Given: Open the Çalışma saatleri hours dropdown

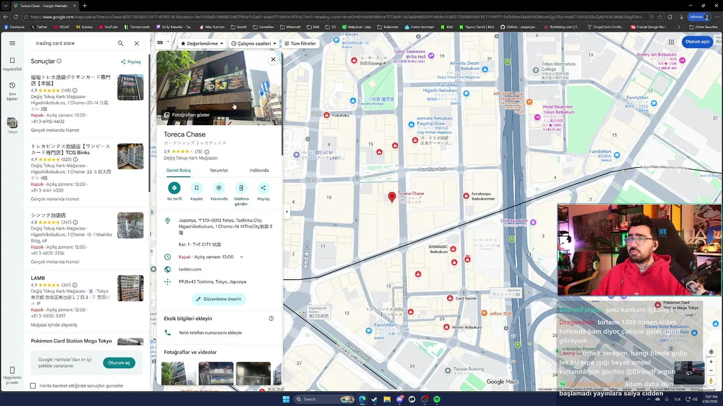Looking at the screenshot, I should coord(254,43).
